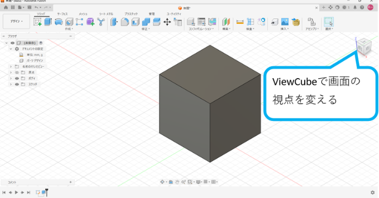Open the 修正 dropdown menu
Image resolution: width=379 pixels, height=198 pixels.
pos(146,29)
